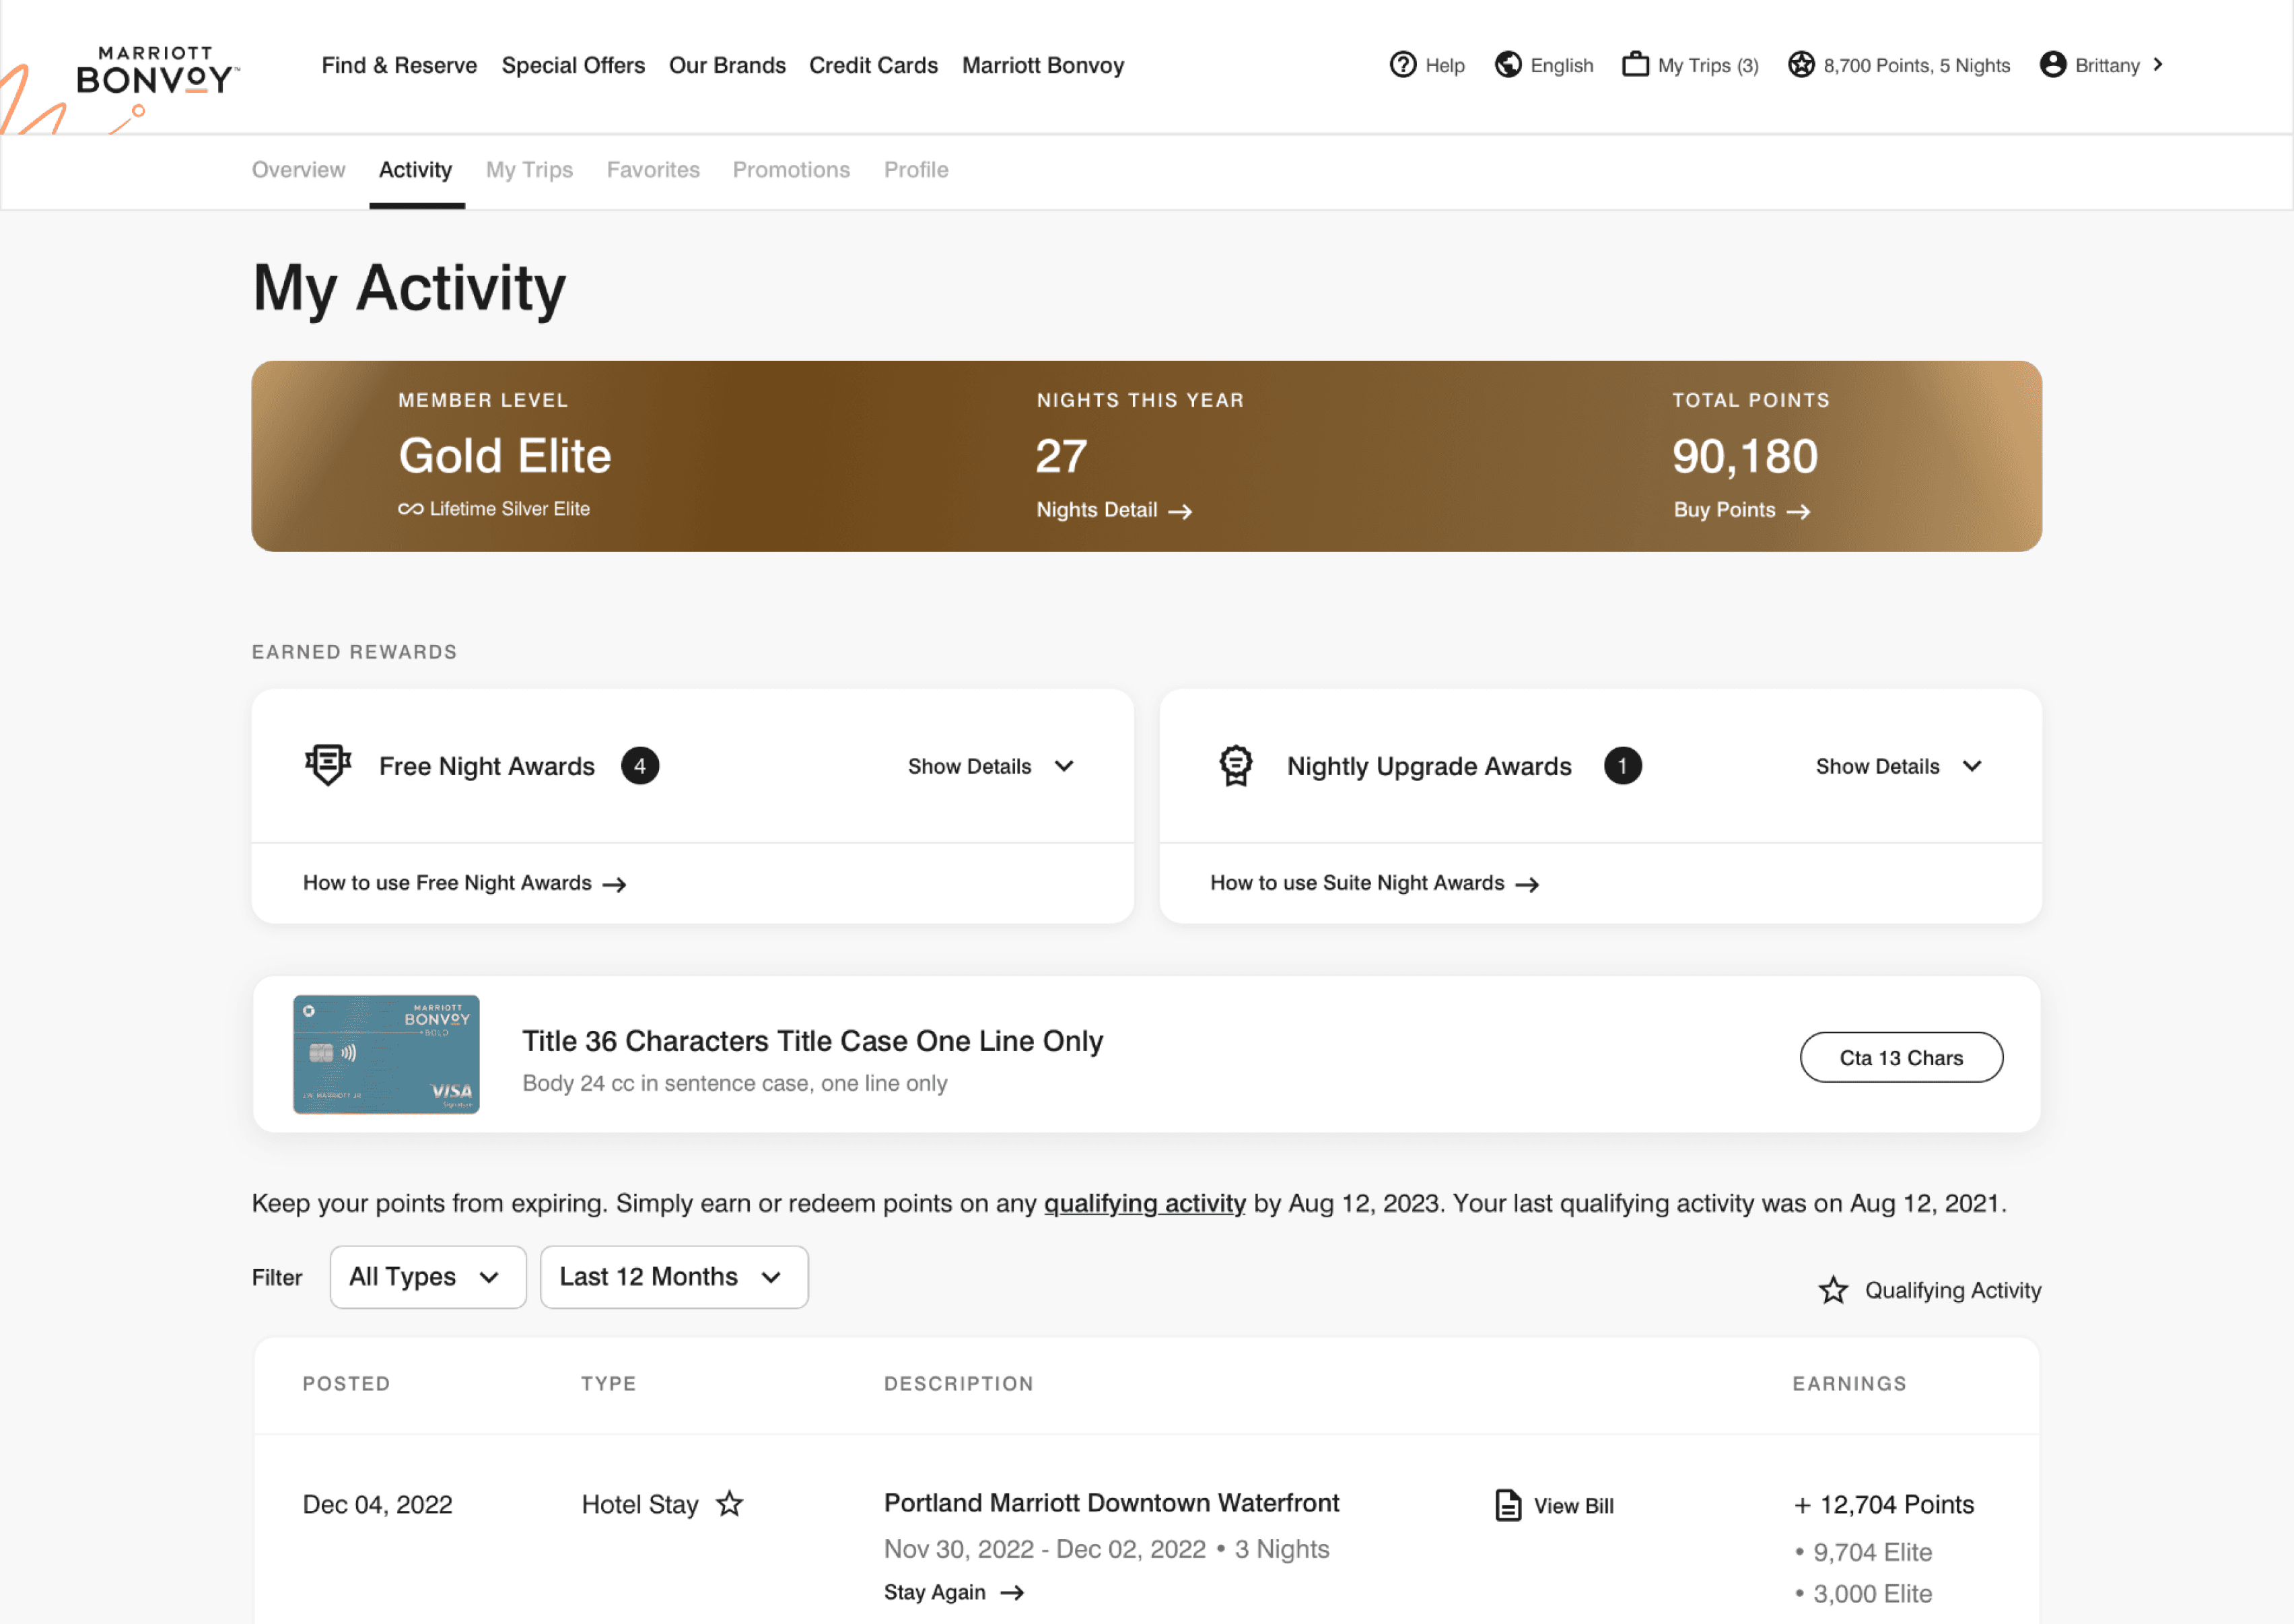
Task: Click the 9,704 Elite earnings line
Action: (x=1863, y=1552)
